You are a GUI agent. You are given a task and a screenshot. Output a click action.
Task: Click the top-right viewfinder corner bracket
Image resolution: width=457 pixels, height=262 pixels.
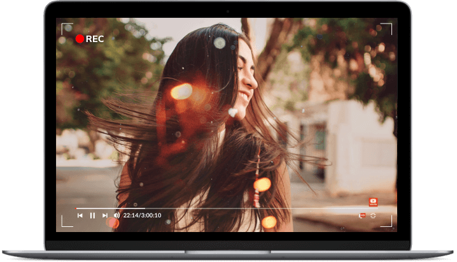click(x=388, y=27)
